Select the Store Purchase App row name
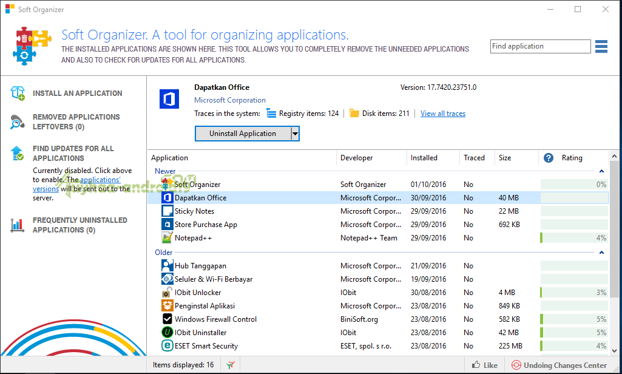Image resolution: width=622 pixels, height=374 pixels. pos(206,225)
